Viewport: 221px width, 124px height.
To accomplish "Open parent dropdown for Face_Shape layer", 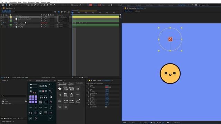I will 64,25.
